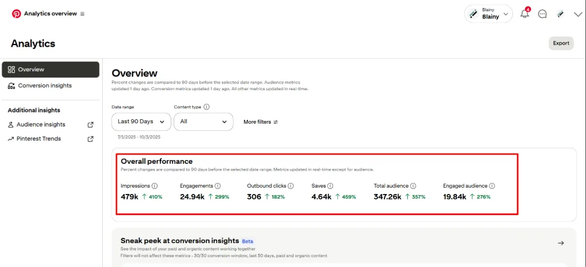Click the Conversion insights chart icon
Viewport: 586px width, 267px height.
(x=11, y=86)
